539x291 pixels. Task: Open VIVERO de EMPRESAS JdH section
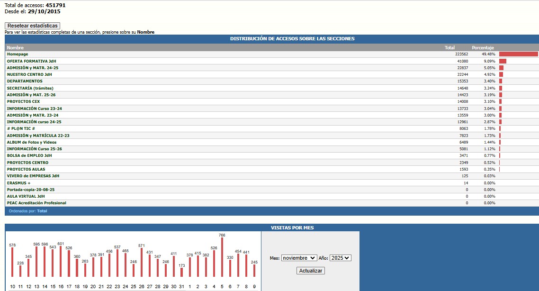click(32, 176)
